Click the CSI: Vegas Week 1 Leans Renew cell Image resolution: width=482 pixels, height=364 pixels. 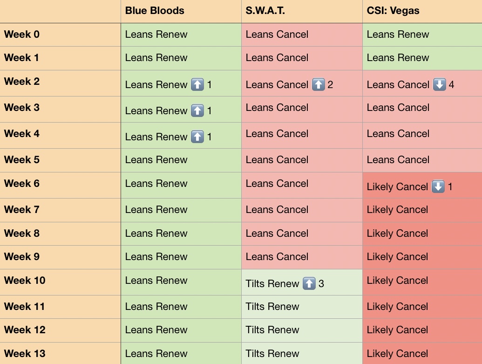coord(422,58)
